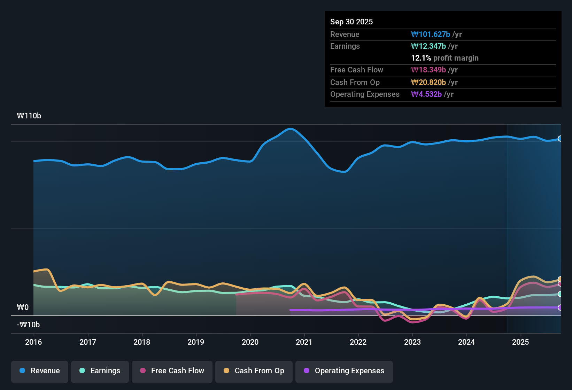572x390 pixels.
Task: Select the purple Operating Expenses dot
Action: [x=307, y=371]
